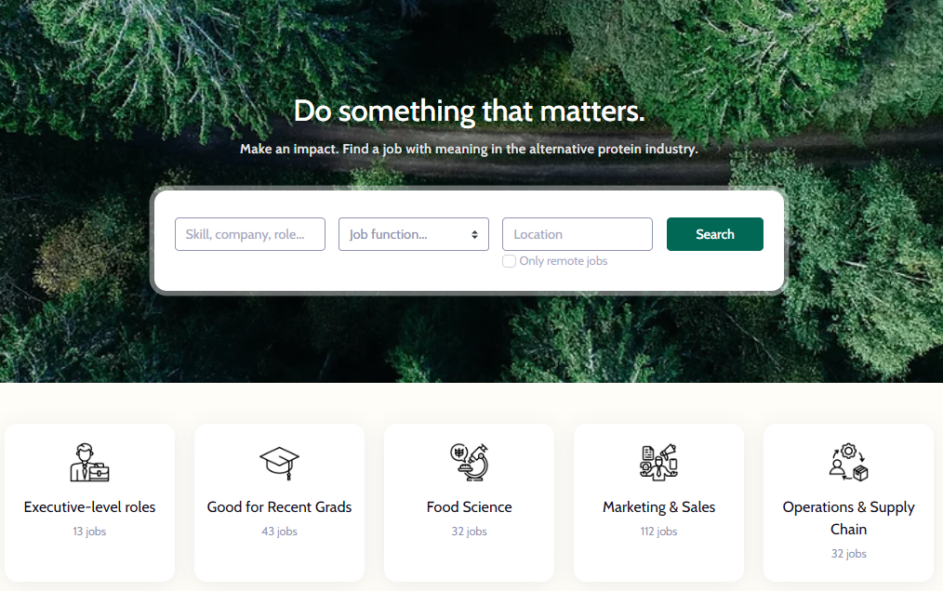The image size is (943, 591).
Task: Enable the Only remote jobs checkbox
Action: pyautogui.click(x=509, y=261)
